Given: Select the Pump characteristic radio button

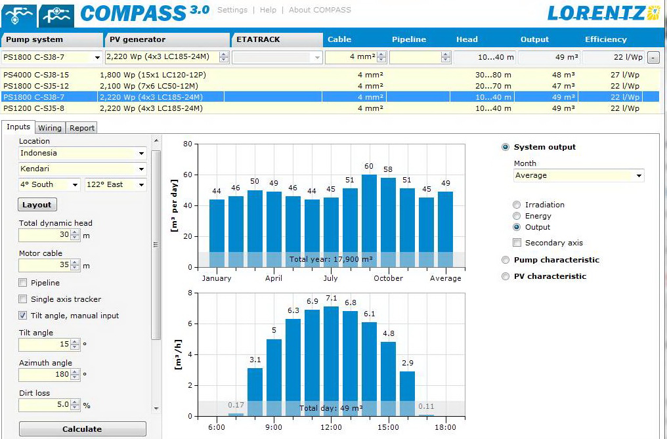Looking at the screenshot, I should click(x=506, y=260).
